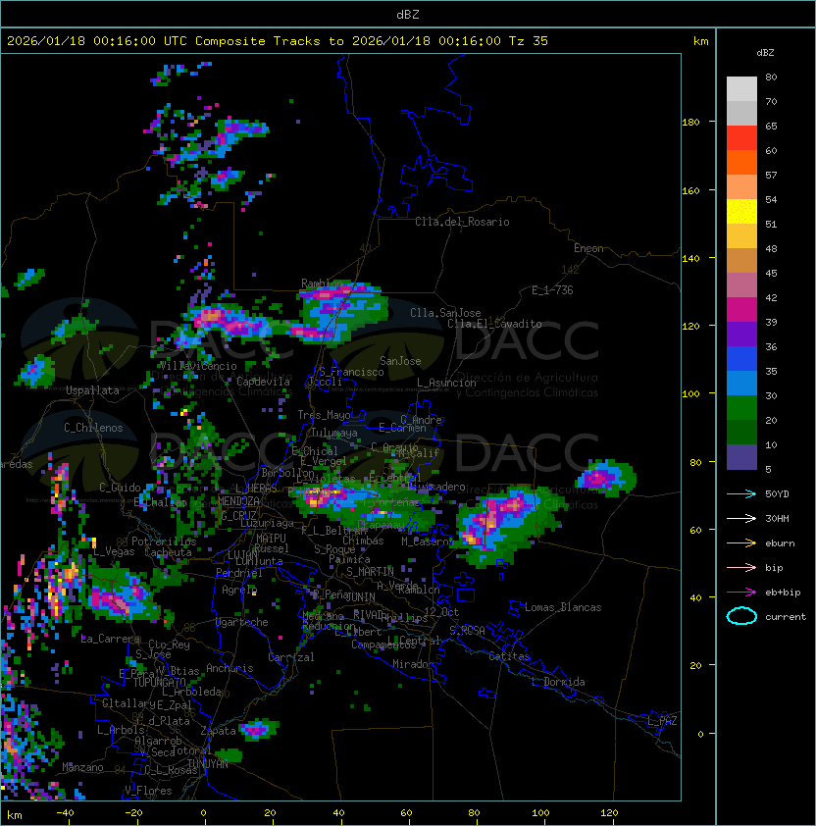Click the 'MENDOZA' city label on map
The height and width of the screenshot is (826, 816).
pos(238,501)
